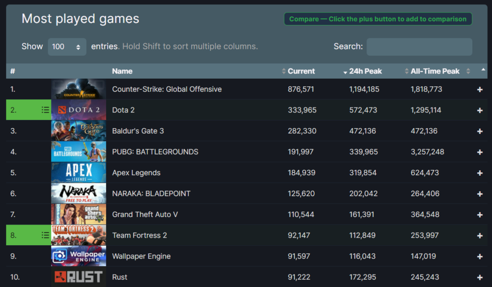Viewport: 492px width, 287px height.
Task: Click the list icon on Team Fortress 2 row
Action: 45,235
